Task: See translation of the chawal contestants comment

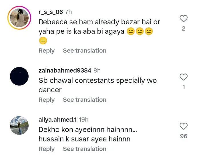Action: pos(85,100)
